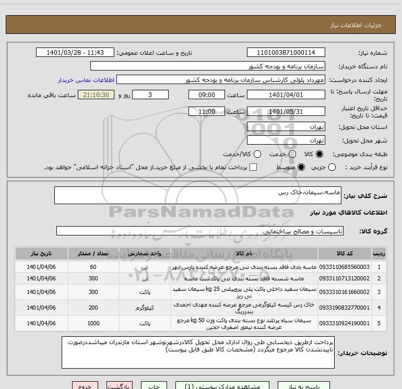This screenshot has height=389, width=402.
Task: Click product code 0933190832770001
Action: click(x=345, y=308)
